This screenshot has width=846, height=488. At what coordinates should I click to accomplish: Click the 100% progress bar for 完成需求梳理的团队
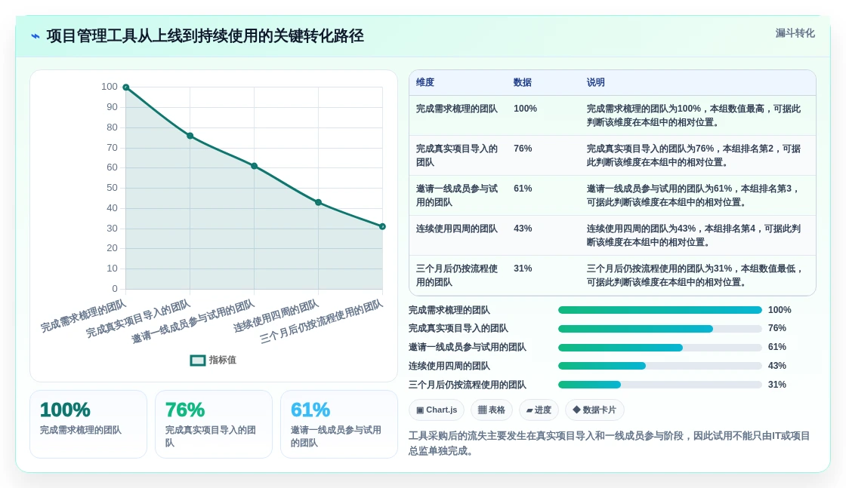[659, 310]
